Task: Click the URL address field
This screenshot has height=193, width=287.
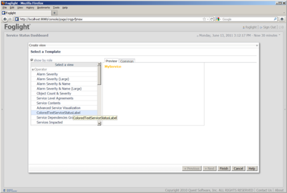Action: pyautogui.click(x=110, y=19)
